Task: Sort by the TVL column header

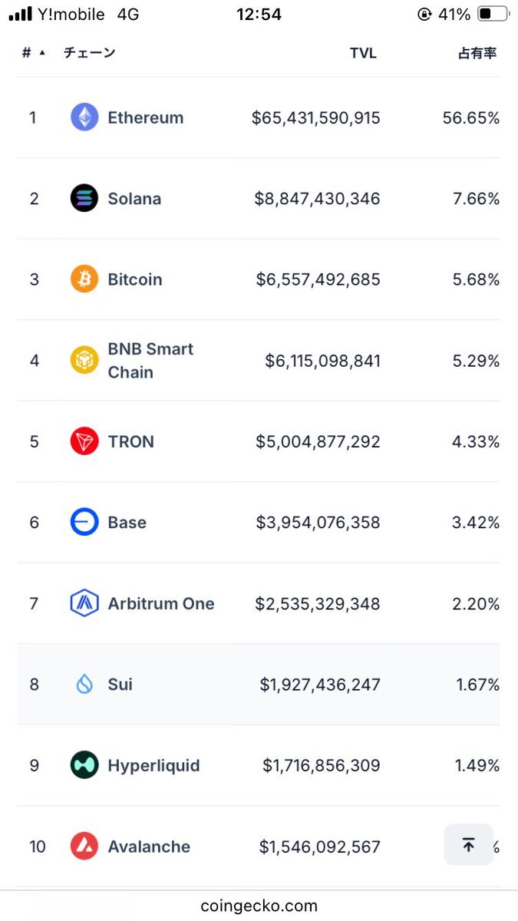Action: coord(363,53)
